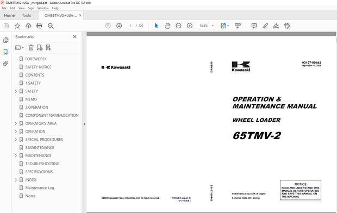Add file to starred with star icon
This screenshot has height=213, width=337.
[x=17, y=26]
